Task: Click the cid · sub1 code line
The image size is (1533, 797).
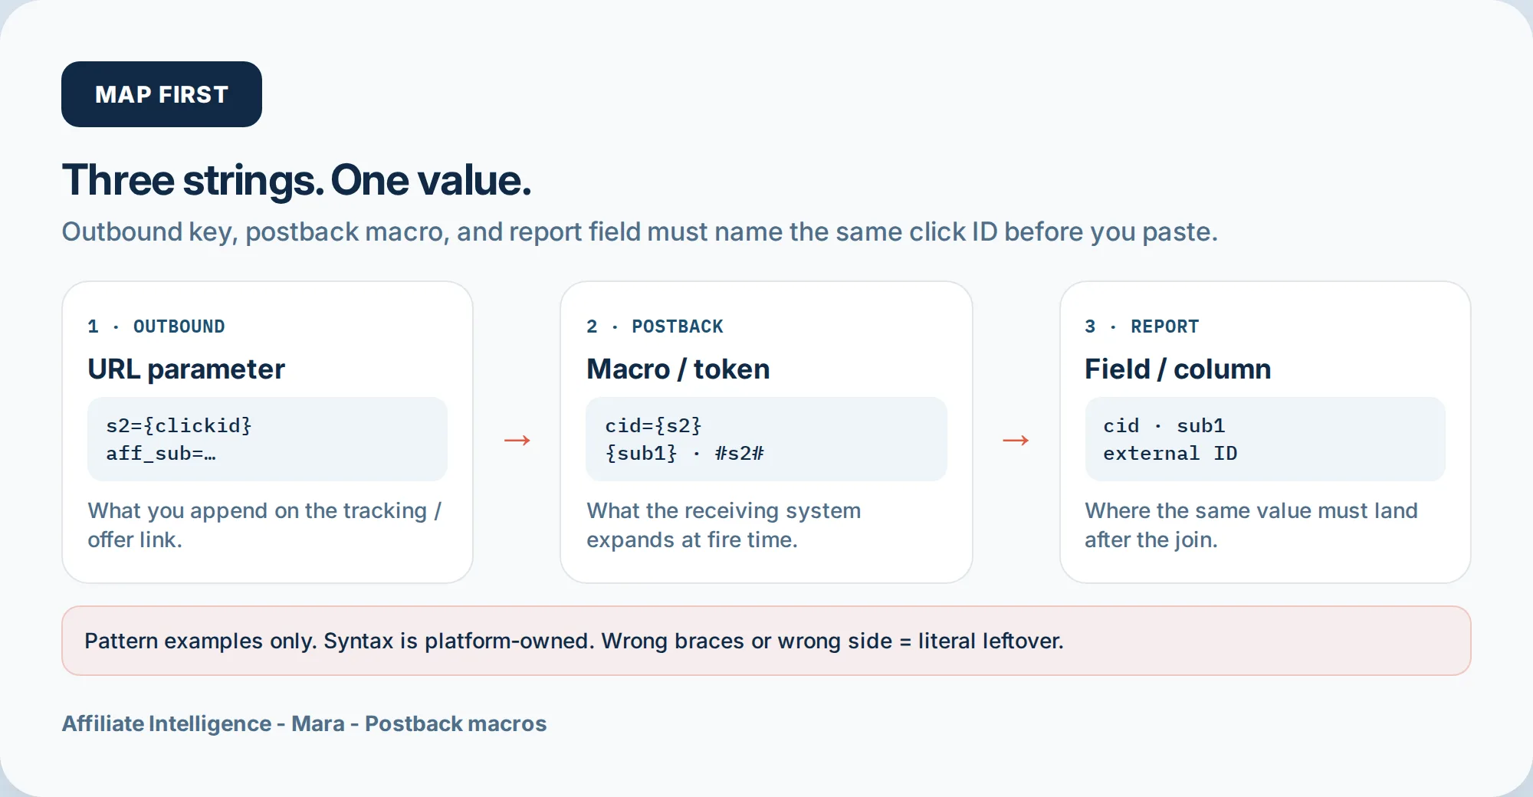Action: (1164, 425)
